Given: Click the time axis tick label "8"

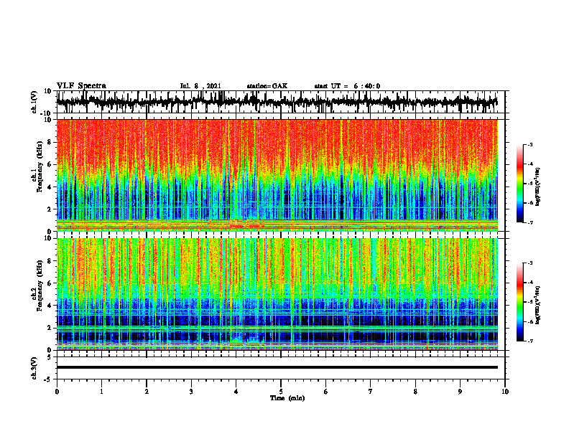Looking at the screenshot, I should tap(415, 392).
